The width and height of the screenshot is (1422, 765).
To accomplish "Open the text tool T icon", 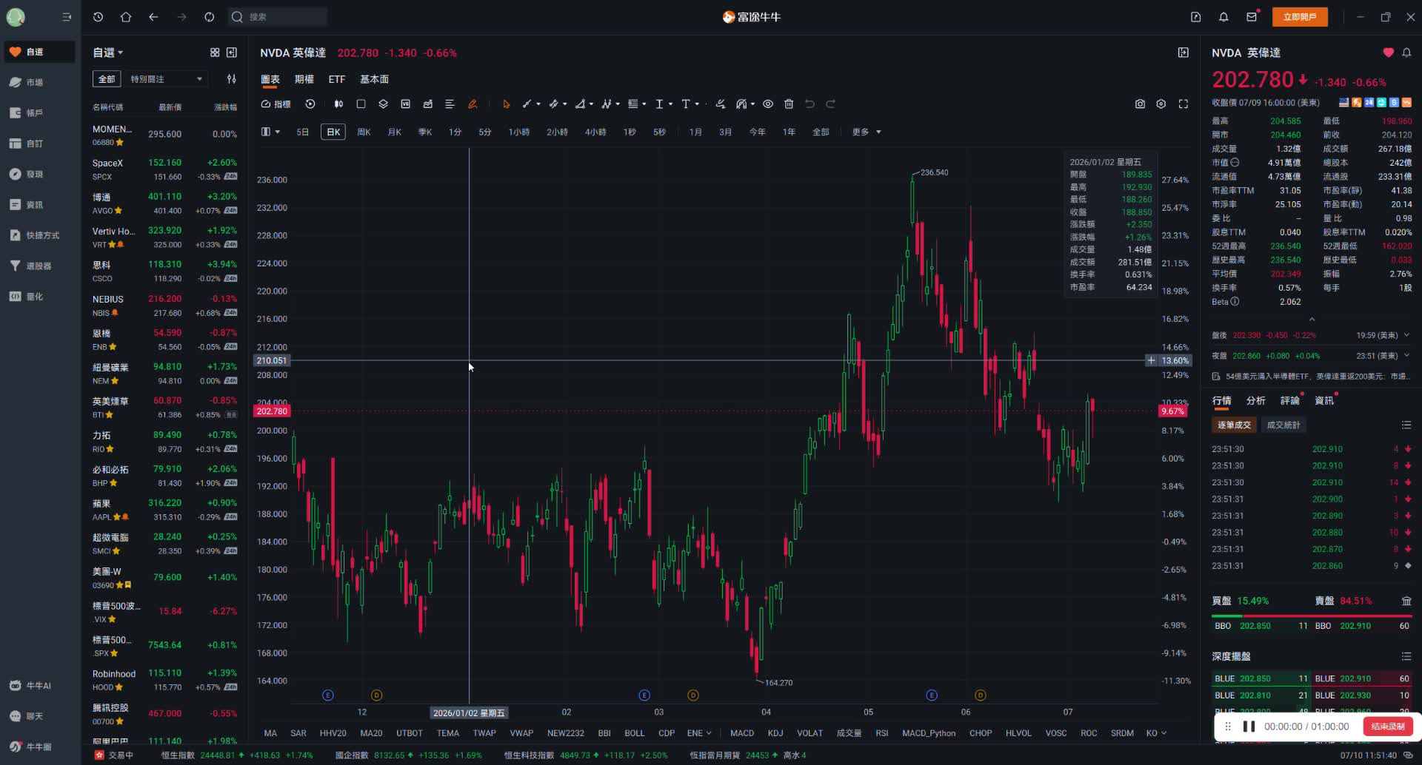I will coord(686,104).
